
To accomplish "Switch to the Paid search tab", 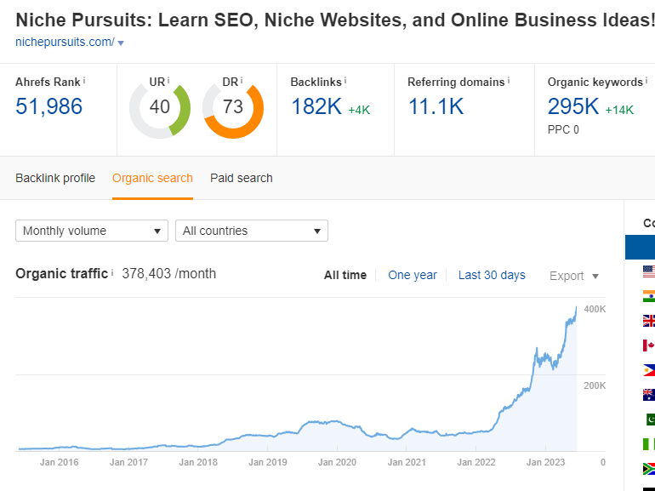I will tap(242, 178).
